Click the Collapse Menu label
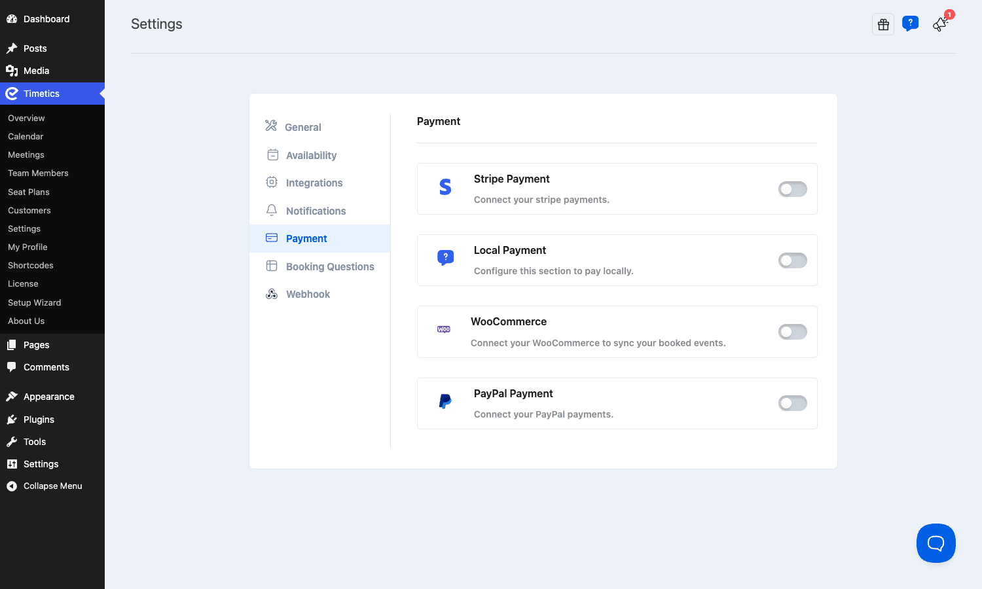 pyautogui.click(x=53, y=486)
